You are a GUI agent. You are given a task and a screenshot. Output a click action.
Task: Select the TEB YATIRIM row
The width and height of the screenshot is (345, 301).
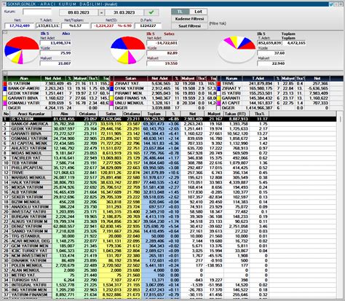point(170,163)
